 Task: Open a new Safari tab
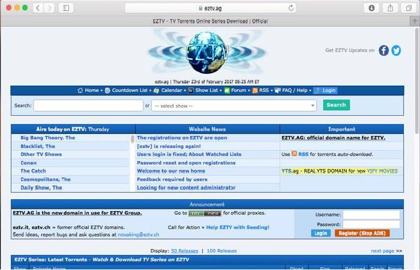[415, 20]
